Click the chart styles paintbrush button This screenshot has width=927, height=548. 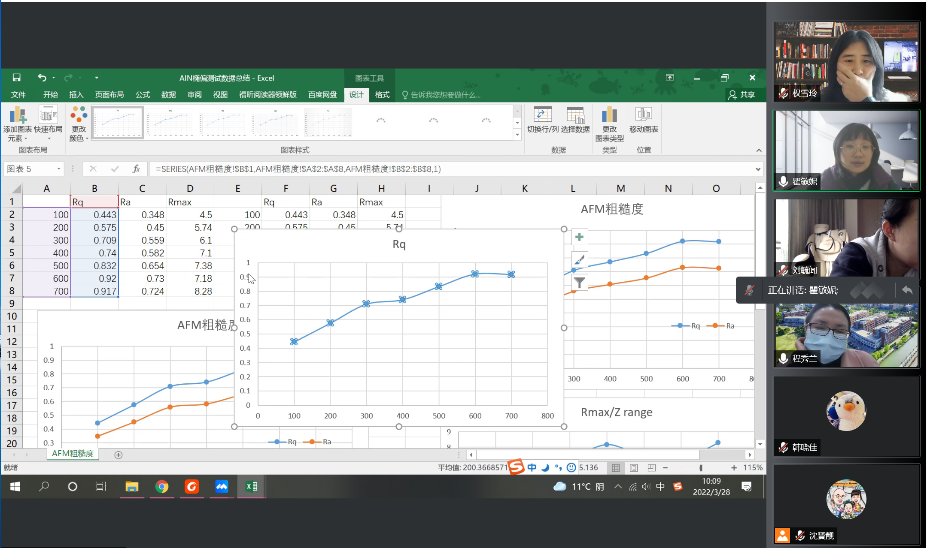[x=580, y=260]
